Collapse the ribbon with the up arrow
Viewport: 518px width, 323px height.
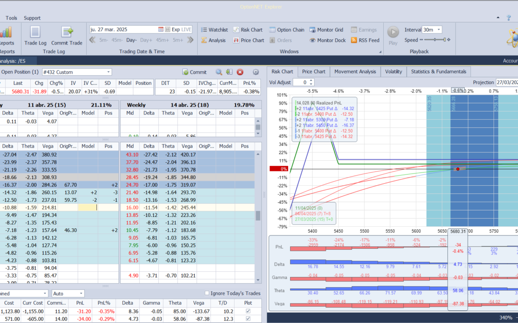pyautogui.click(x=498, y=18)
